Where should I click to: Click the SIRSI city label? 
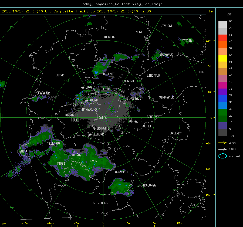[61, 164]
